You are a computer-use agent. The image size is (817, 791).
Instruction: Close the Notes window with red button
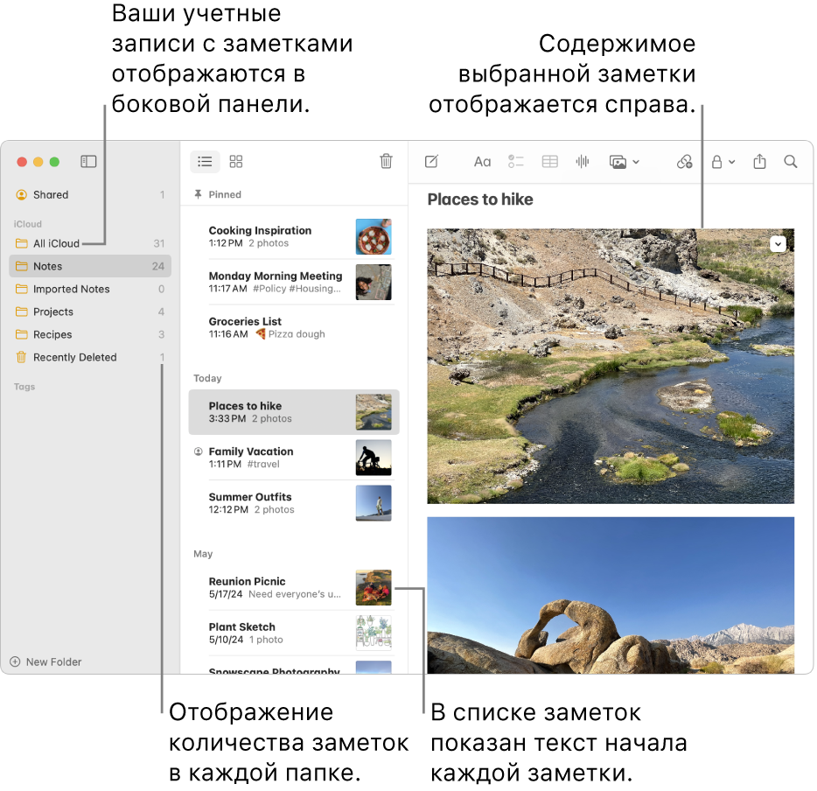22,162
